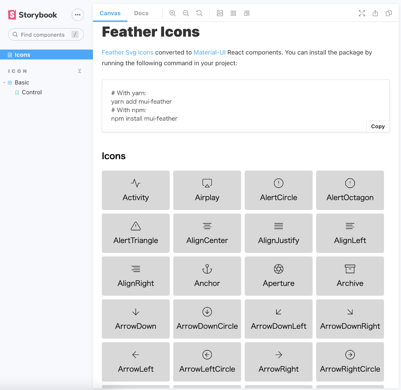Image resolution: width=401 pixels, height=390 pixels.
Task: Collapse the ICON section in the sidebar
Action: coord(80,71)
